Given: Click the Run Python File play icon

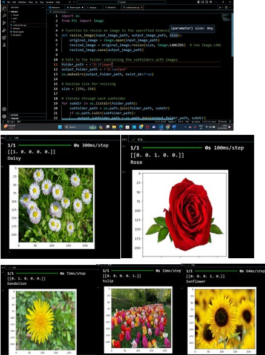Looking at the screenshot, I should (x=220, y=7).
